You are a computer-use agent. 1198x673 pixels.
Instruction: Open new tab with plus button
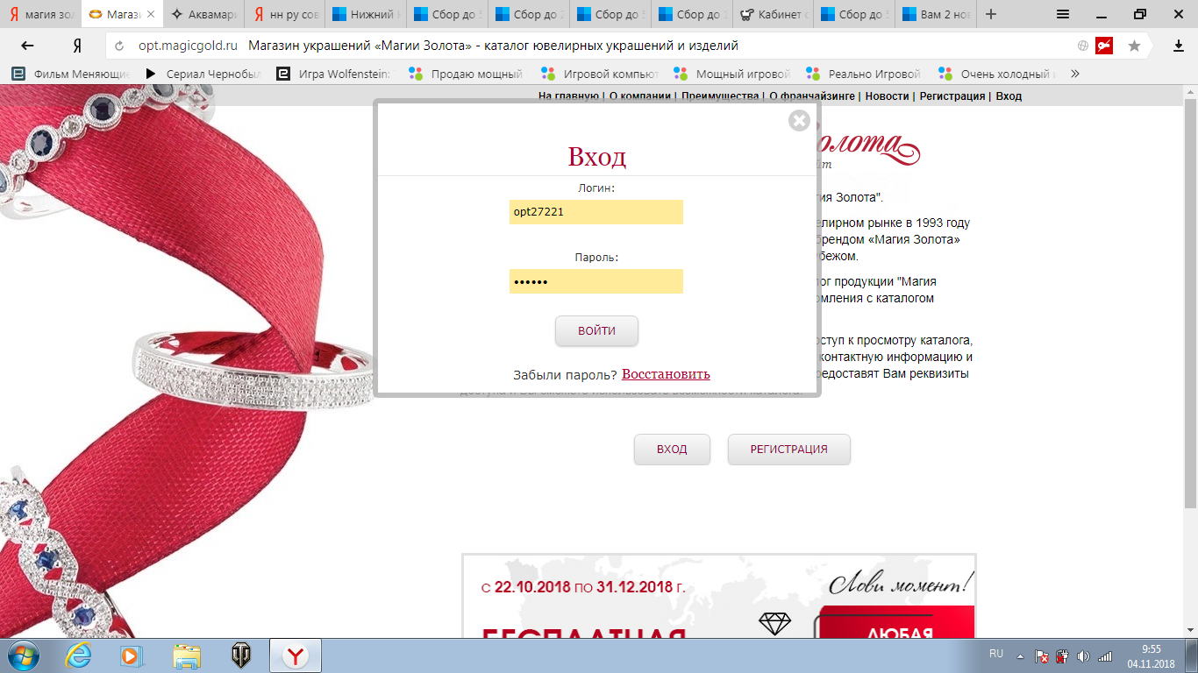click(x=991, y=14)
